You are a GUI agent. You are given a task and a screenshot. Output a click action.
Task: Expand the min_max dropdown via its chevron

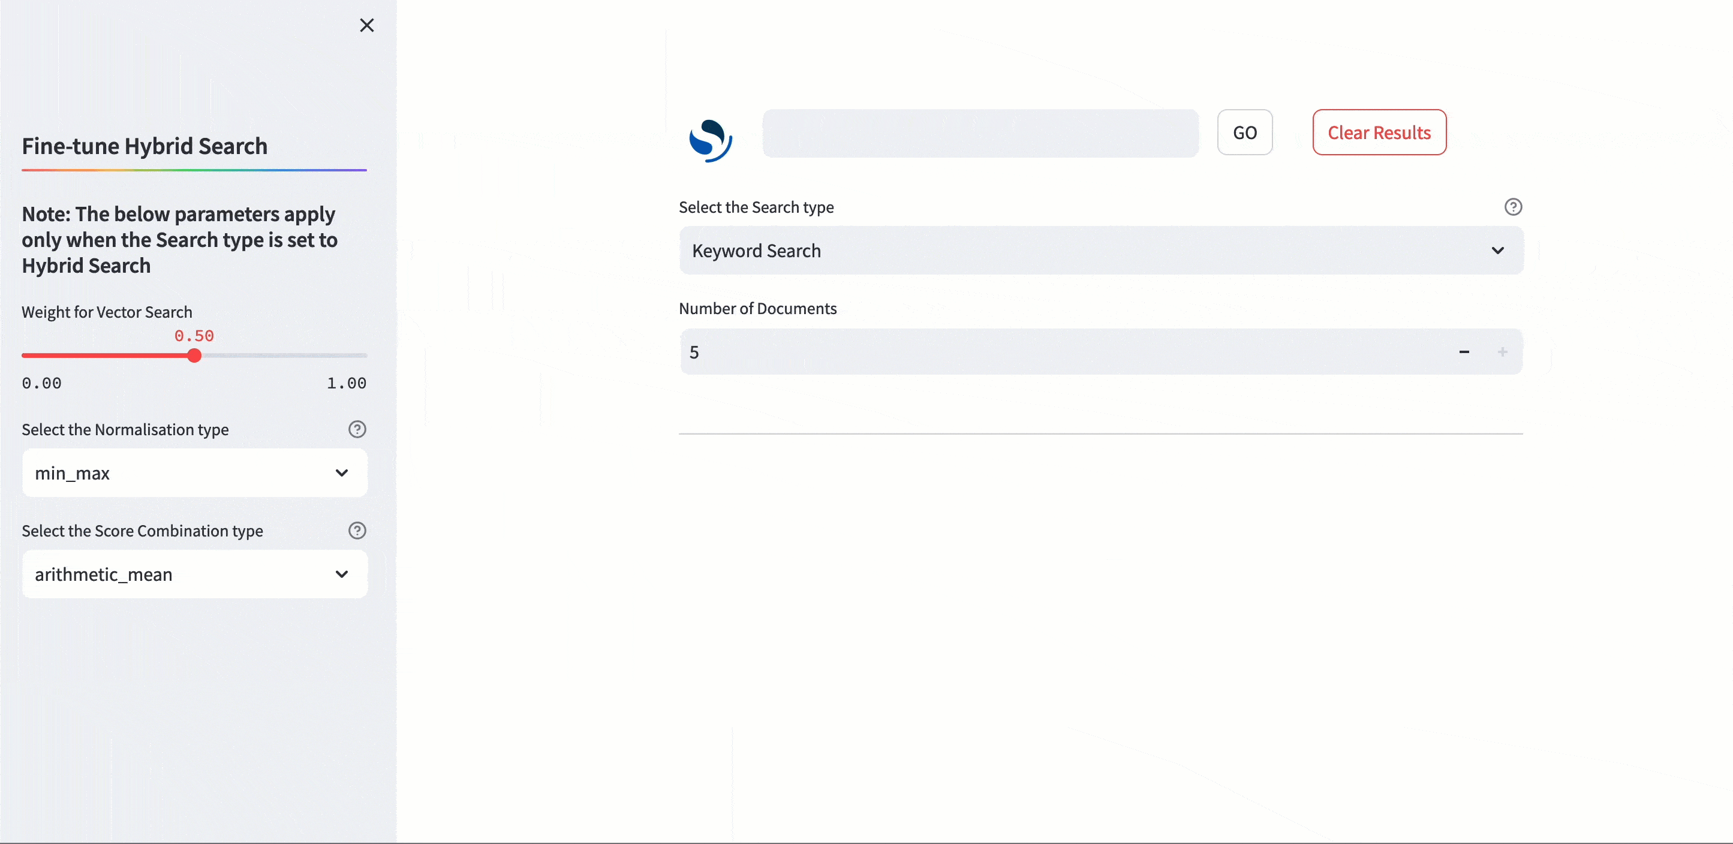(342, 473)
